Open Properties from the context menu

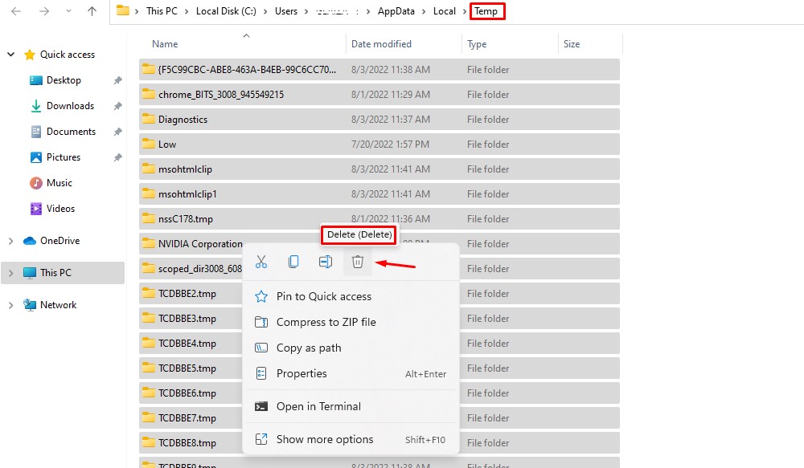tap(301, 373)
